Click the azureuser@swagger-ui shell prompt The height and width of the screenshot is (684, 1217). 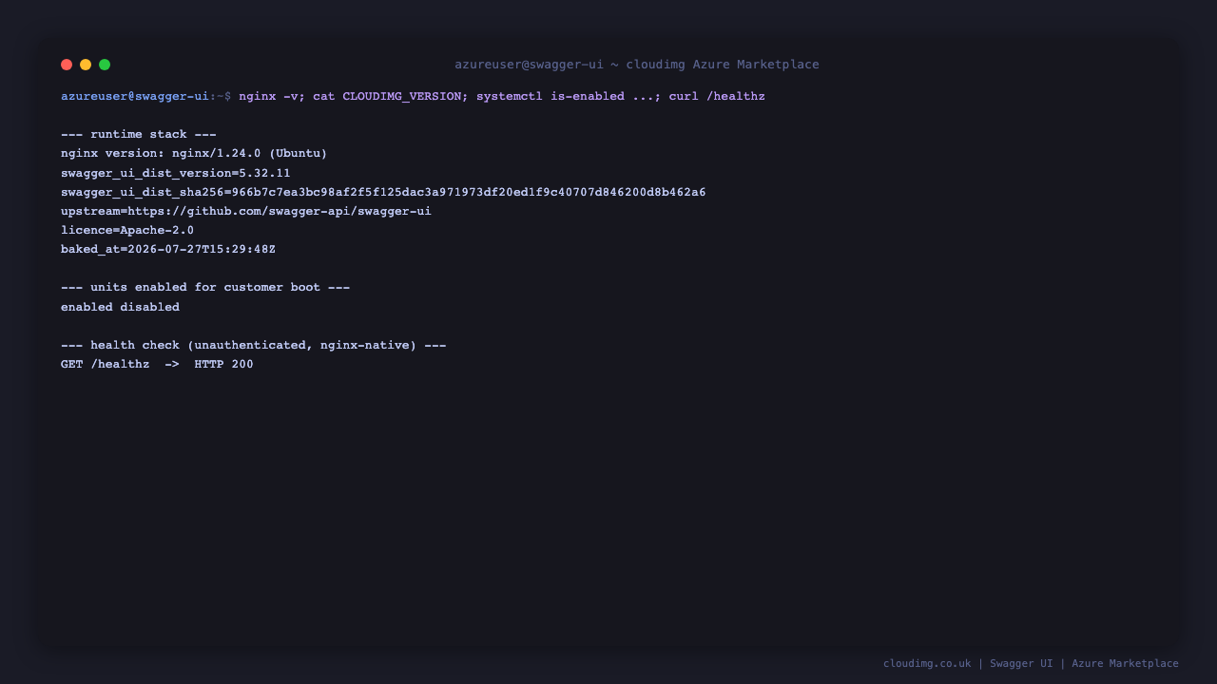point(145,97)
